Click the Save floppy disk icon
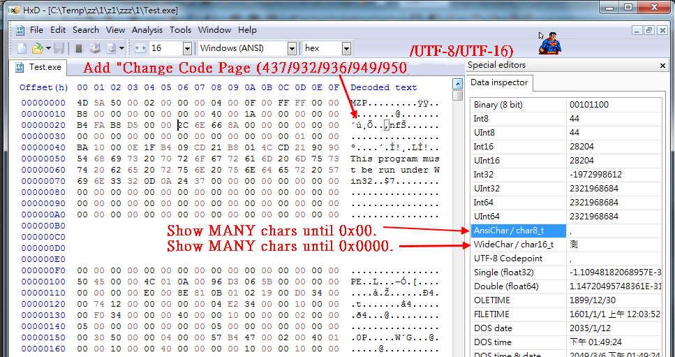The height and width of the screenshot is (357, 675). tap(59, 48)
